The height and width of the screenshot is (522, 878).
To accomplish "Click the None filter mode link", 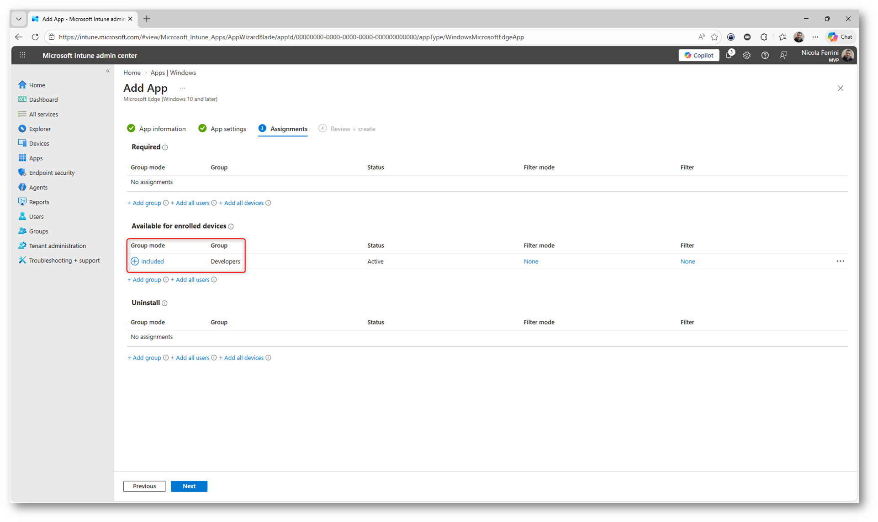I will [531, 261].
